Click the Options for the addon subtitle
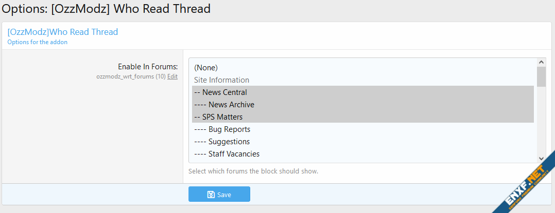Screen dimensions: 555x213 coord(38,42)
